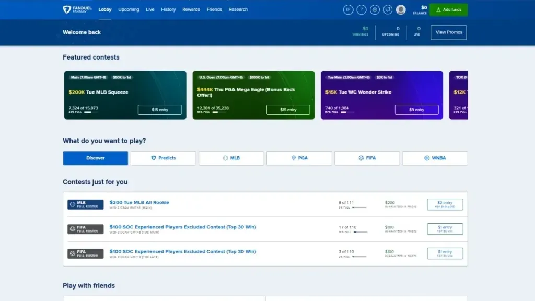This screenshot has height=301, width=535.
Task: Open the History tab
Action: (168, 9)
